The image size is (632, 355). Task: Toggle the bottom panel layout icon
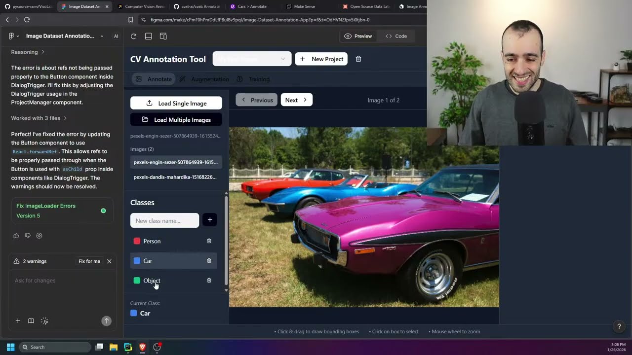tap(148, 36)
